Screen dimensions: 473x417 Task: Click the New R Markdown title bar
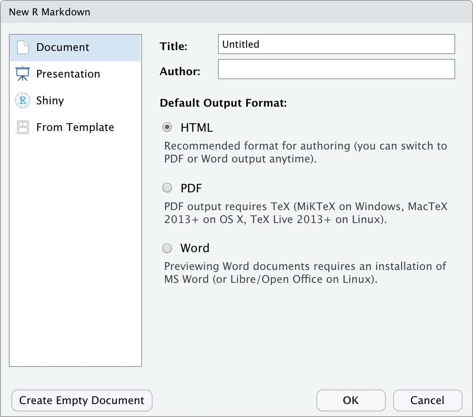coord(236,12)
